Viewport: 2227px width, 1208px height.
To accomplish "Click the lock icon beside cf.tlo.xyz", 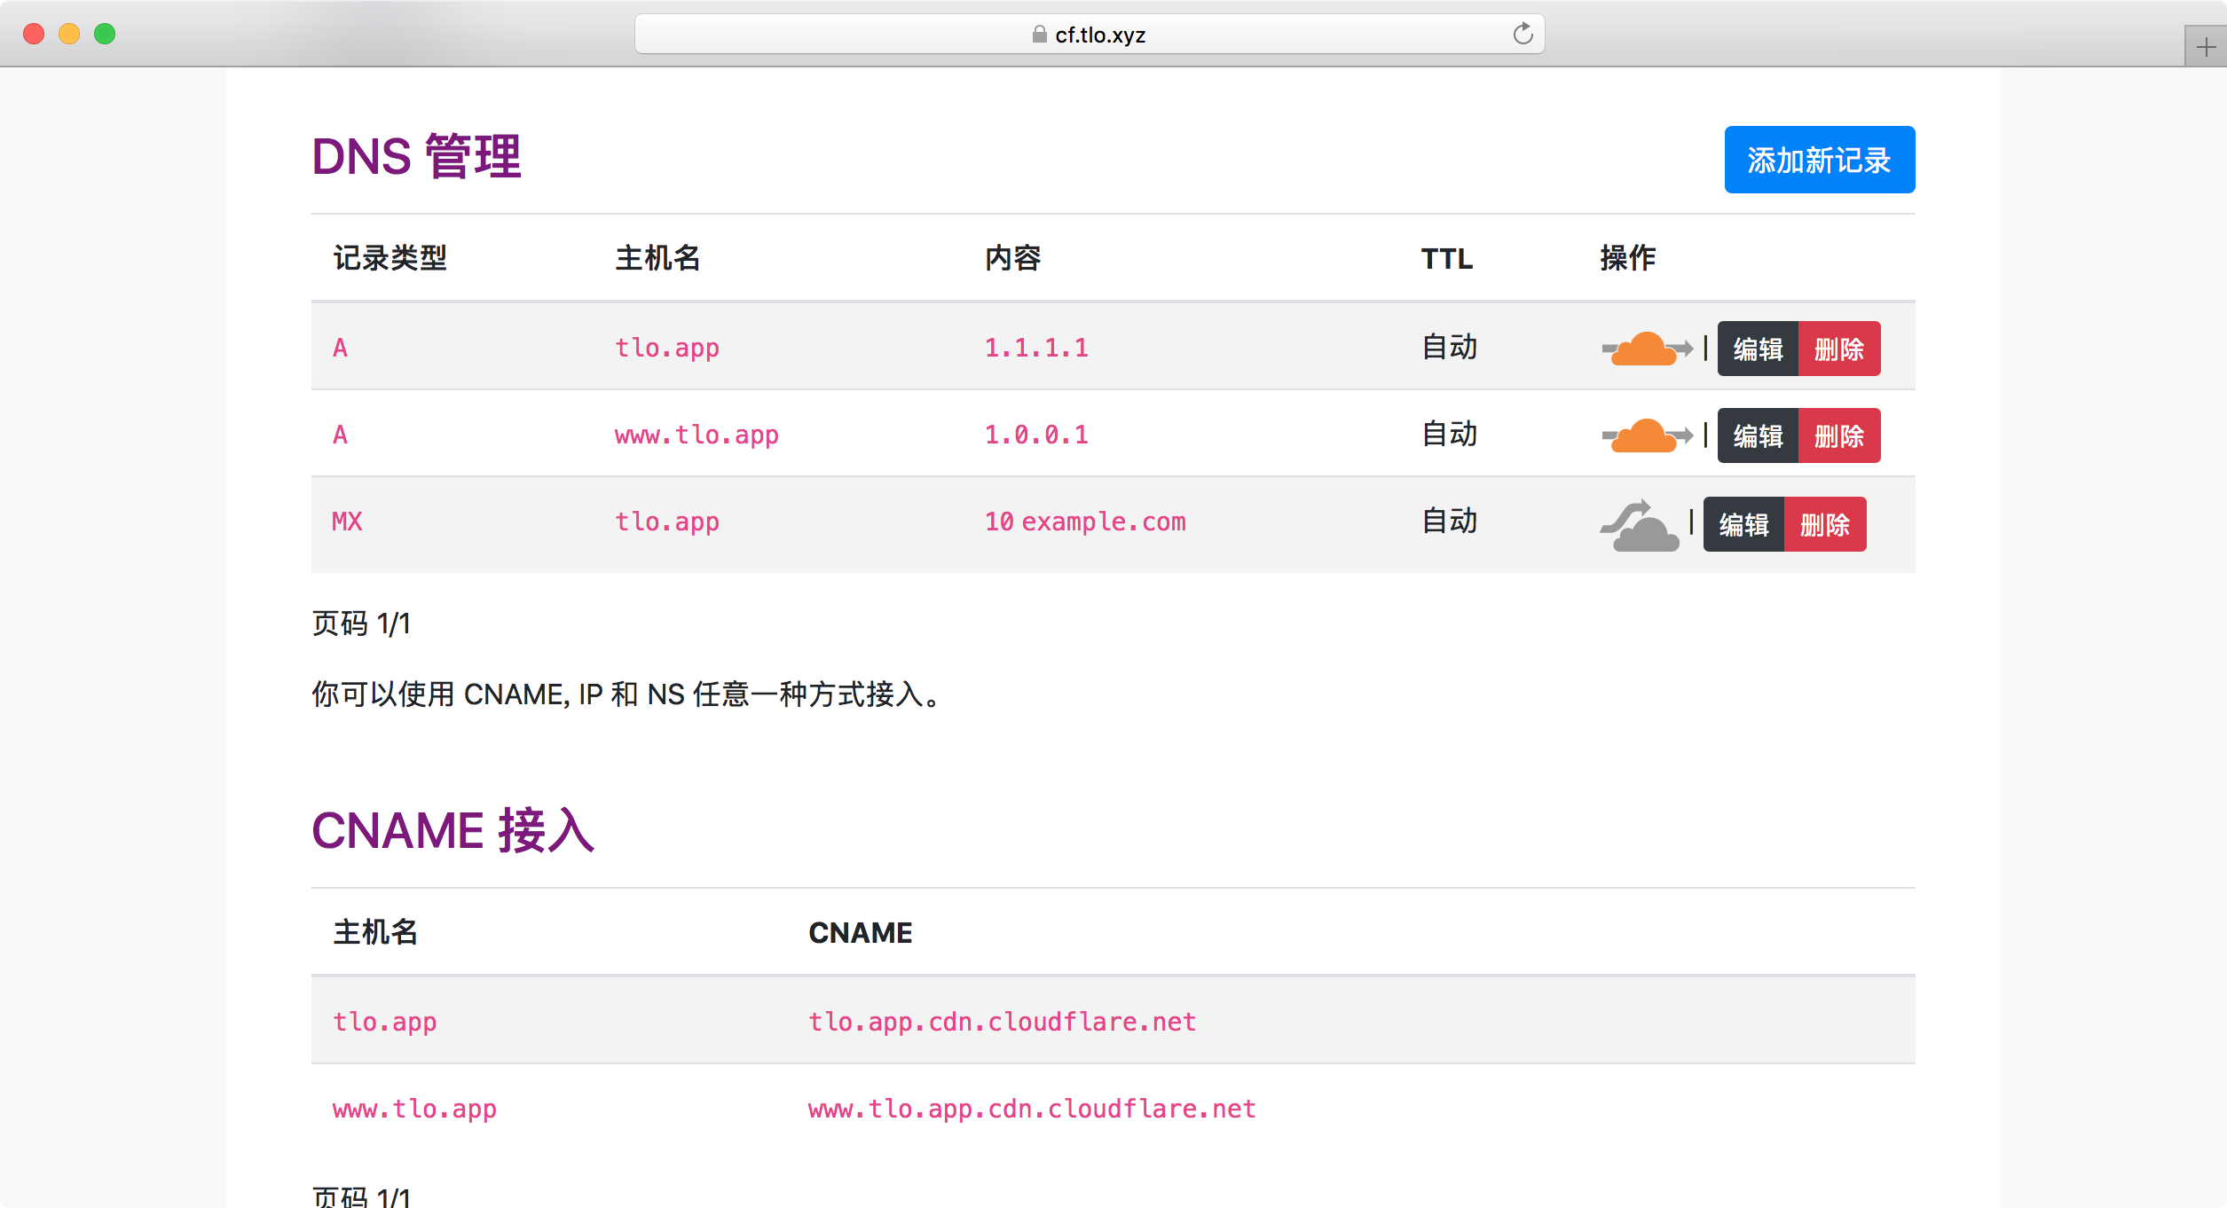I will (x=1039, y=35).
